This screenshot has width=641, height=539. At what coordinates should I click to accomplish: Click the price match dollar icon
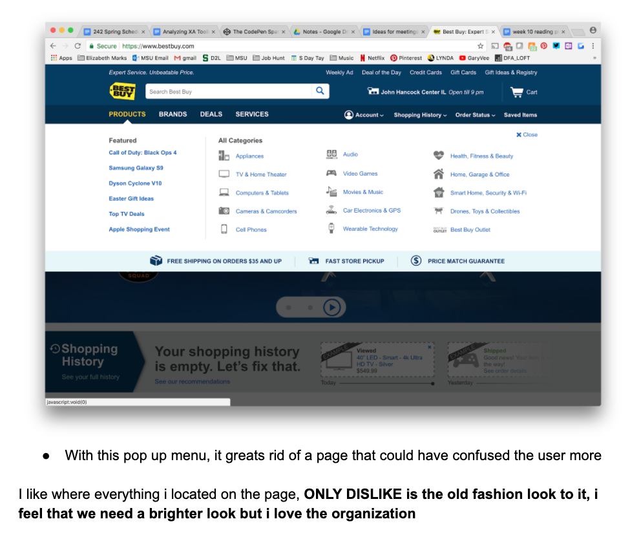[x=416, y=260]
